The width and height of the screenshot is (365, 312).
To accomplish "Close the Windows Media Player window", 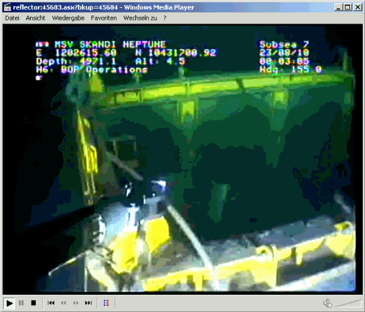I will click(x=358, y=7).
